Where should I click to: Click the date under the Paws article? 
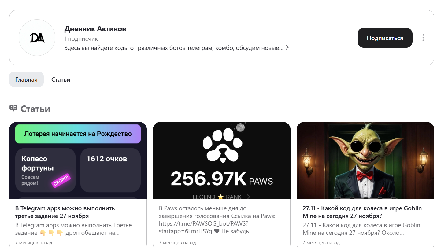177,243
